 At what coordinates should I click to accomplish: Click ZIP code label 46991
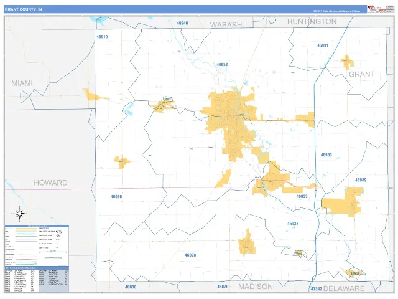[323, 45]
